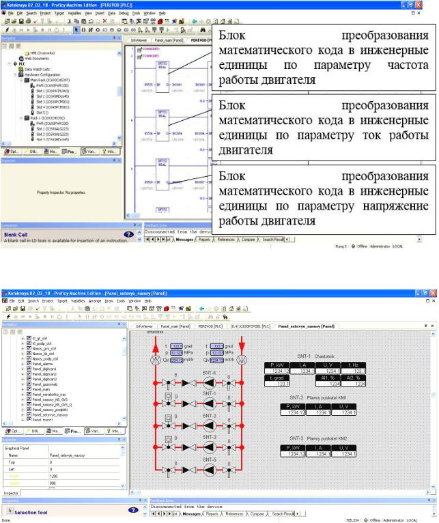Select Panel_nasosy_podpitki in navigator tree
The image size is (439, 523).
50,410
